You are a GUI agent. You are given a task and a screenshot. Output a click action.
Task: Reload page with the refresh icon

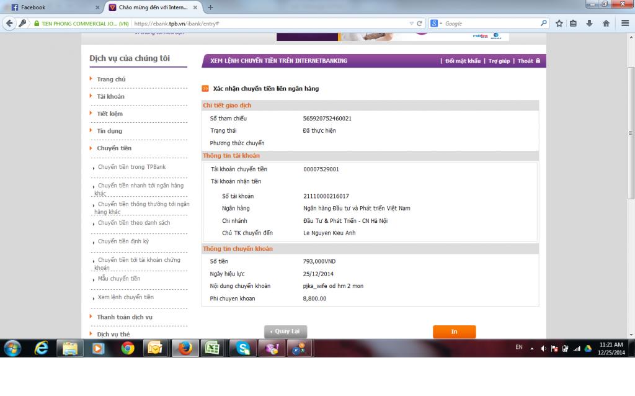point(420,24)
